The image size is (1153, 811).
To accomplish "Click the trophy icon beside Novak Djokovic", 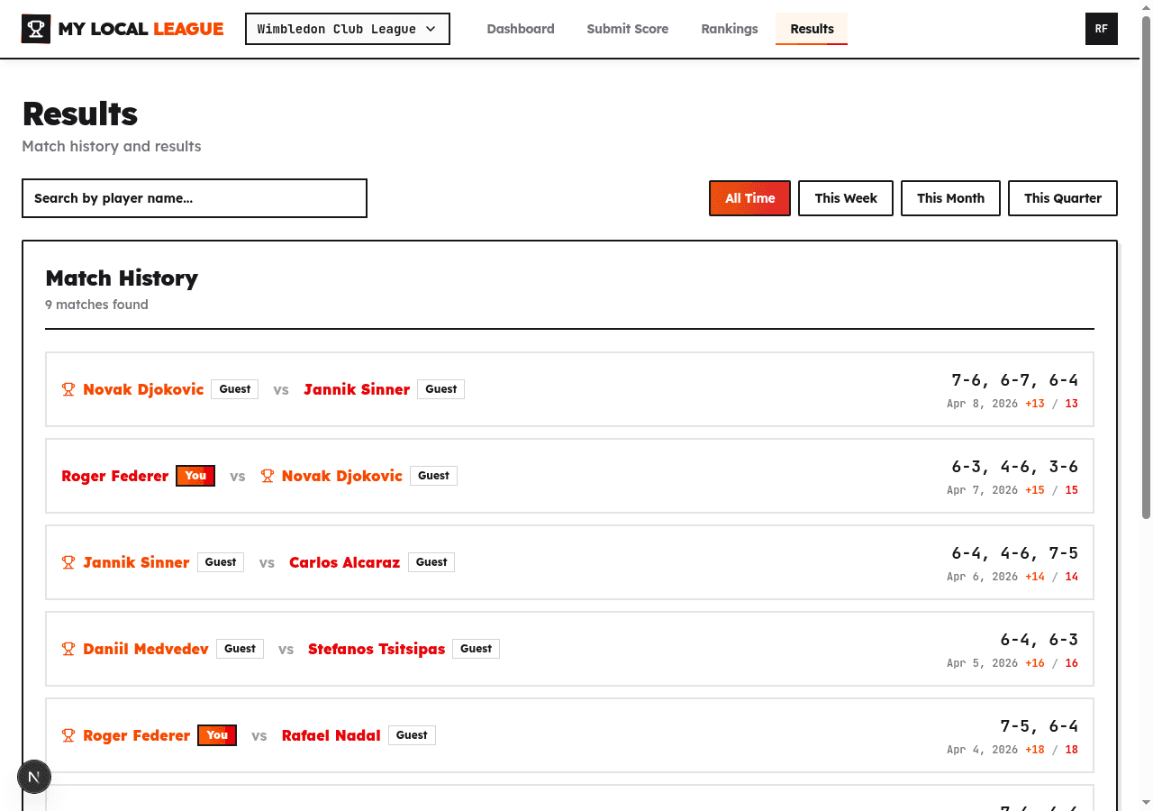I will (68, 388).
